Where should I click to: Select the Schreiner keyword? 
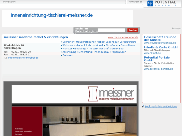[68, 42]
